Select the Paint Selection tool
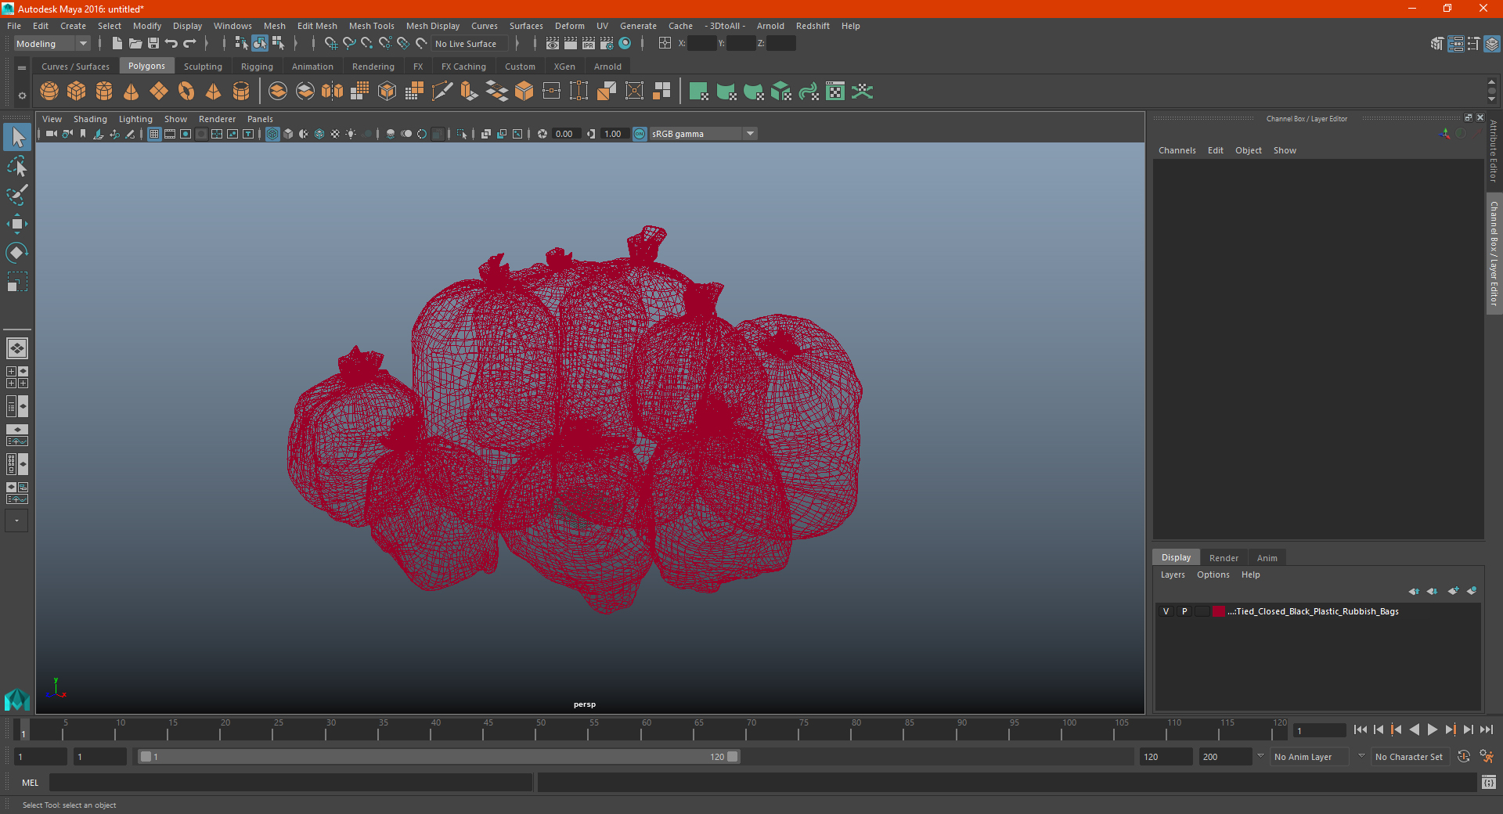Screen dimensions: 1503x814 click(x=17, y=195)
